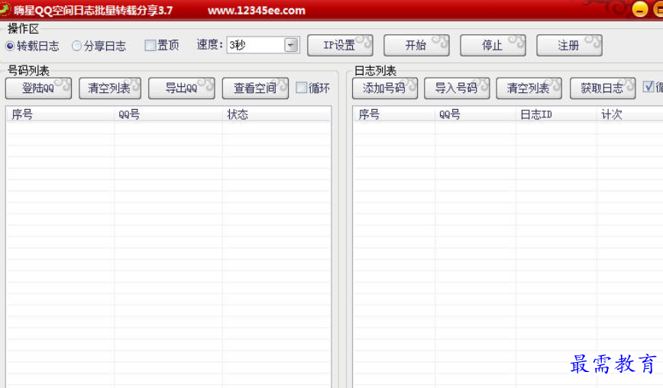
Task: Click the 计次 column header
Action: (x=630, y=114)
